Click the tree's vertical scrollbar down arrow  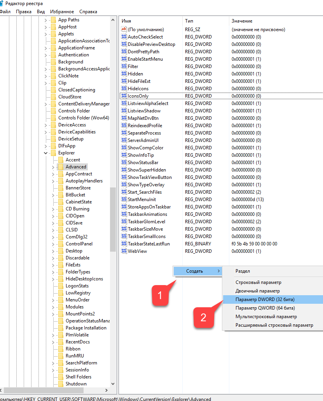click(x=113, y=384)
